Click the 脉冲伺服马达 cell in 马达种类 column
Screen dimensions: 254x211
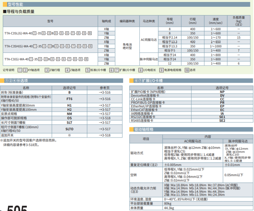coord(149,59)
